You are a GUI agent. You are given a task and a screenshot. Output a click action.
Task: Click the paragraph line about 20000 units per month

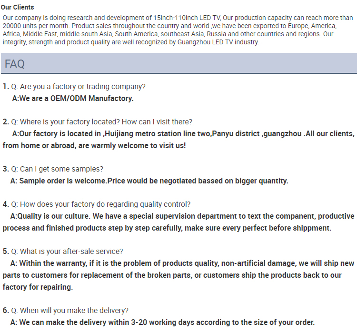click(x=169, y=26)
